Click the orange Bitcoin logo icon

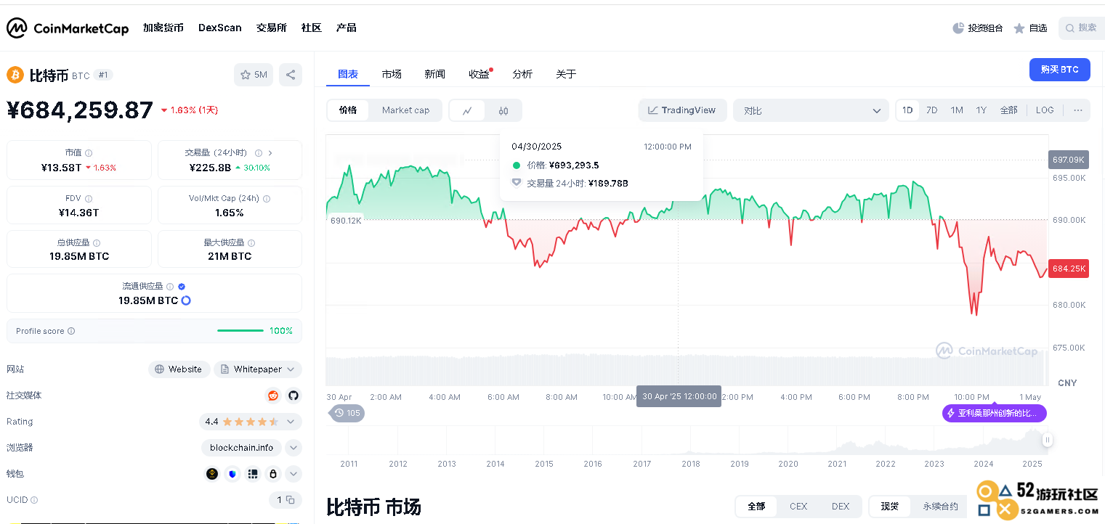pos(15,75)
